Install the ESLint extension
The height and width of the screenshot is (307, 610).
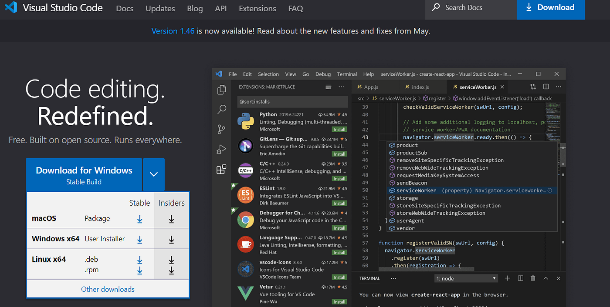[339, 203]
